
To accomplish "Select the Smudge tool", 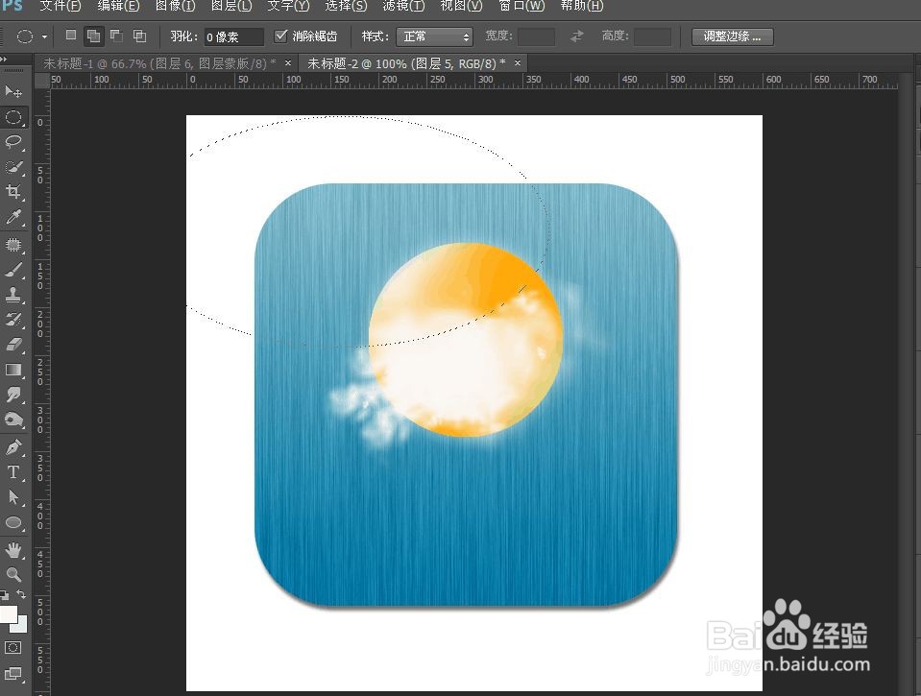I will click(12, 395).
